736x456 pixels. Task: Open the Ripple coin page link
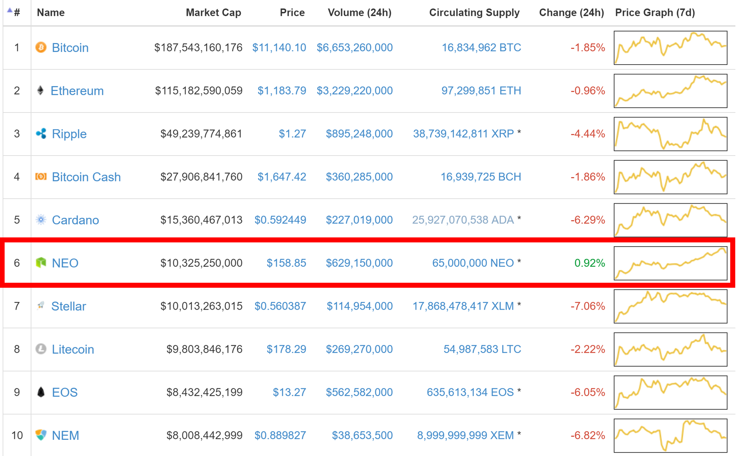pos(69,134)
